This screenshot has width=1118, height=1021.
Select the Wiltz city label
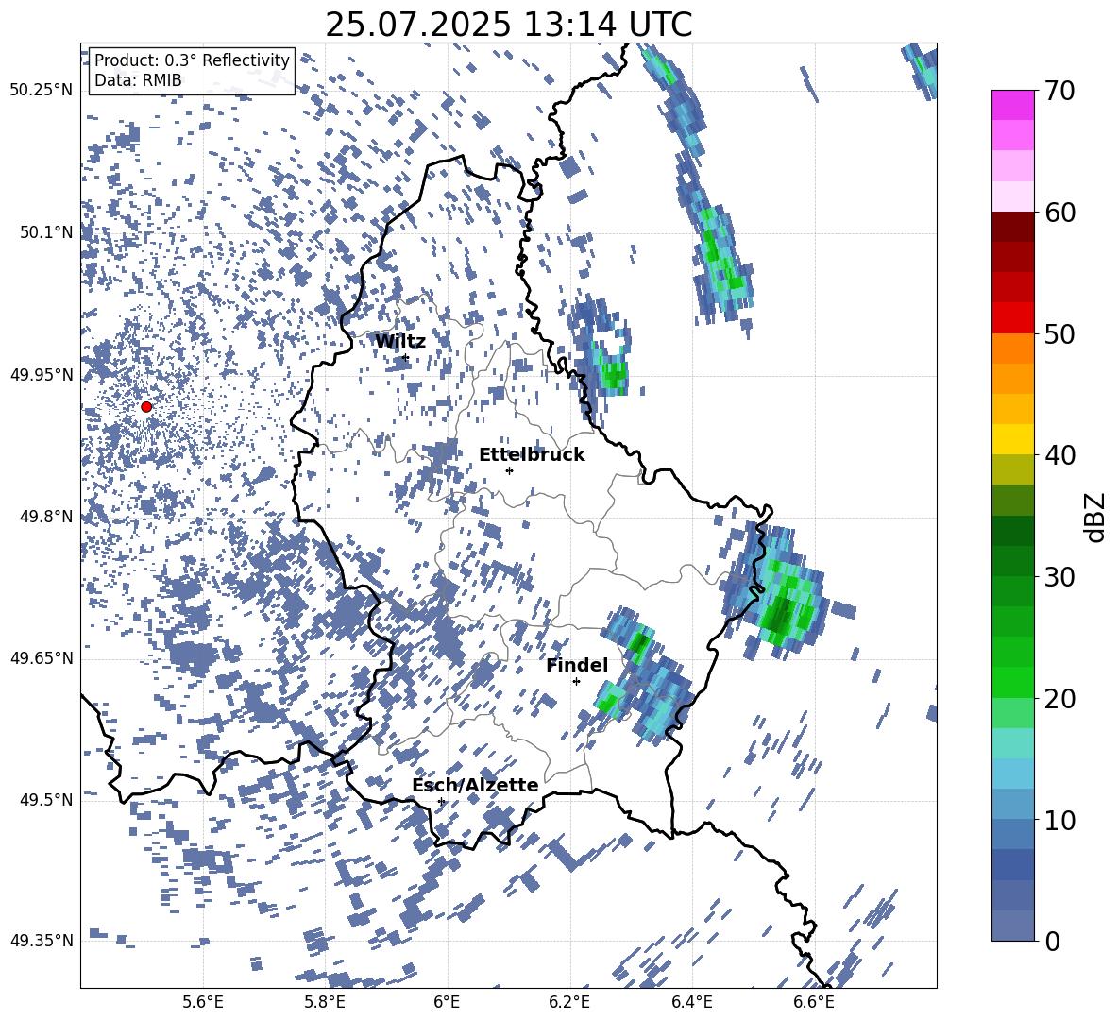coord(400,342)
